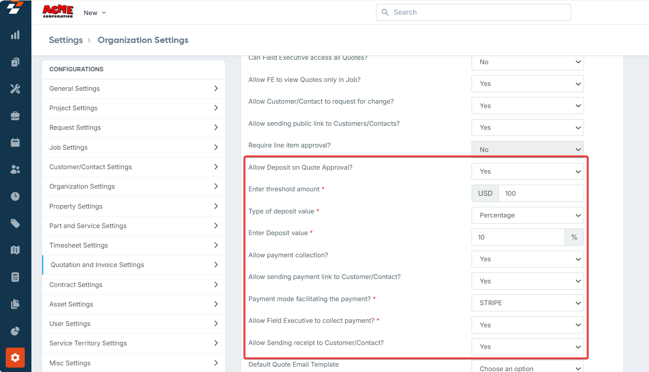This screenshot has height=372, width=649.
Task: Click the Search box at top
Action: pos(473,12)
